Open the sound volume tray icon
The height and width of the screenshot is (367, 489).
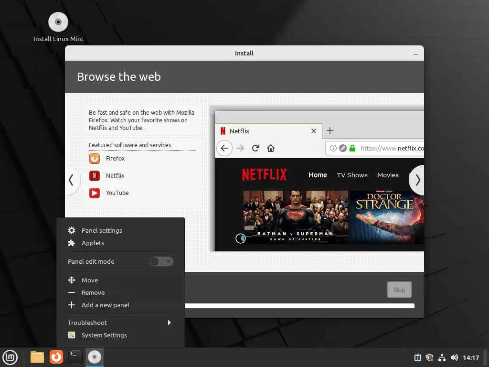pos(454,357)
